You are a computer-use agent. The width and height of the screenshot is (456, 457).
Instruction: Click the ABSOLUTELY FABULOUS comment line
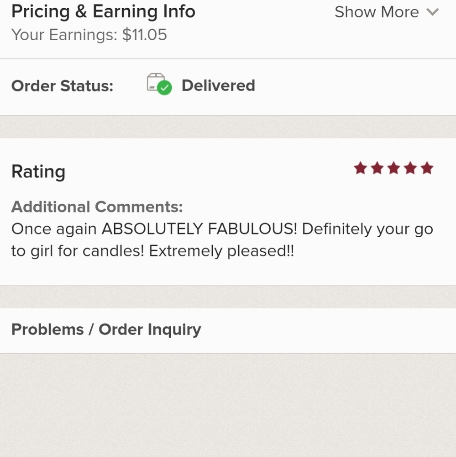point(222,229)
